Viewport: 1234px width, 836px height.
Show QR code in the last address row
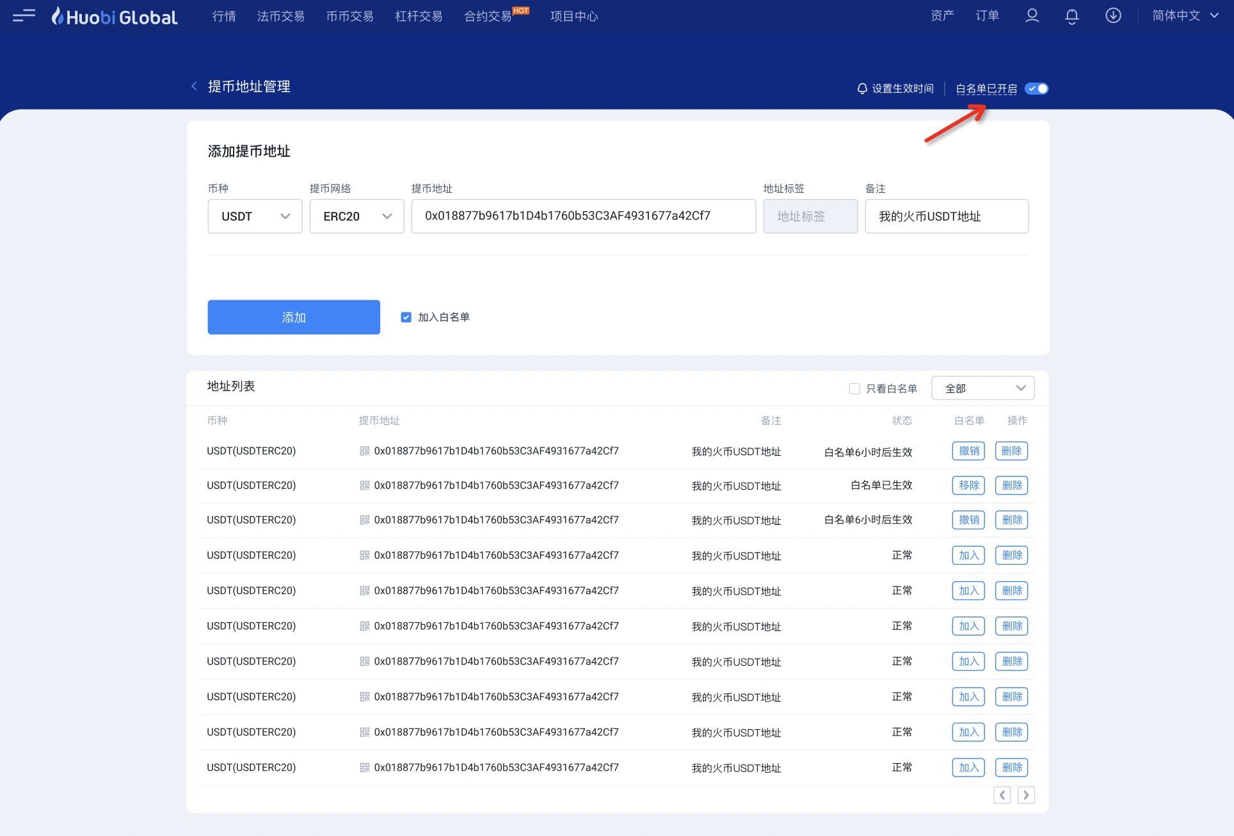pyautogui.click(x=365, y=767)
